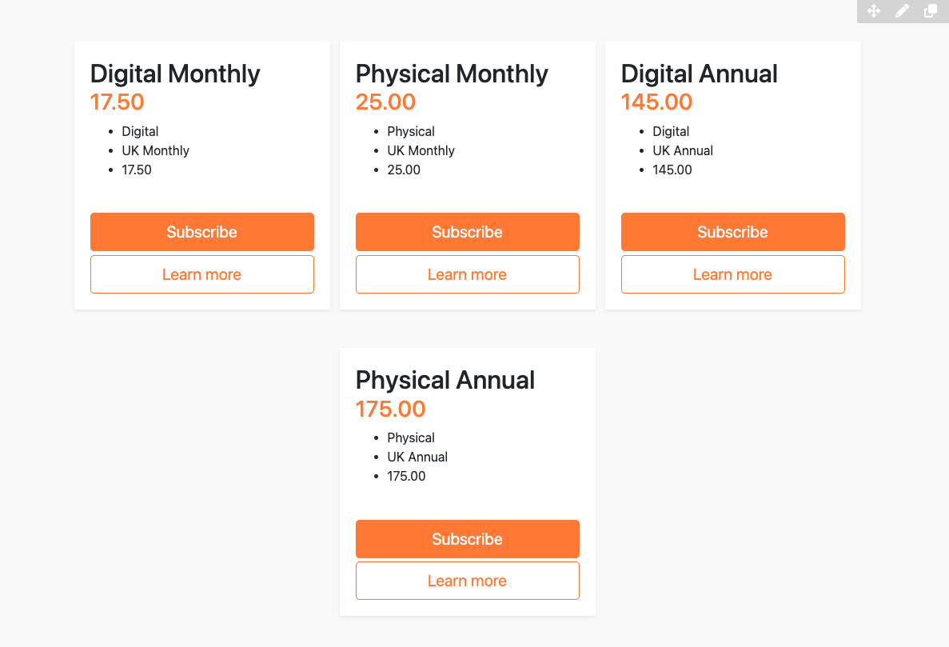Click the duplicate (copy) icon
The image size is (949, 647).
(x=931, y=11)
